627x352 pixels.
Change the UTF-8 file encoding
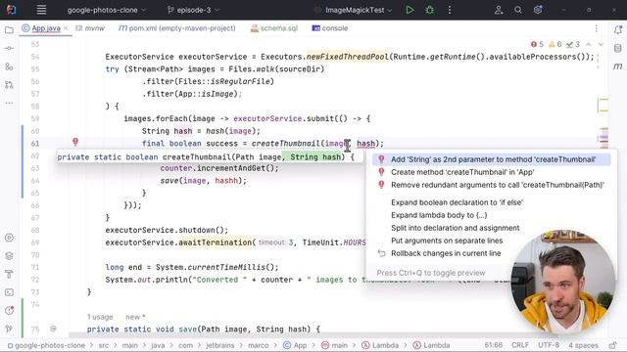click(x=549, y=345)
